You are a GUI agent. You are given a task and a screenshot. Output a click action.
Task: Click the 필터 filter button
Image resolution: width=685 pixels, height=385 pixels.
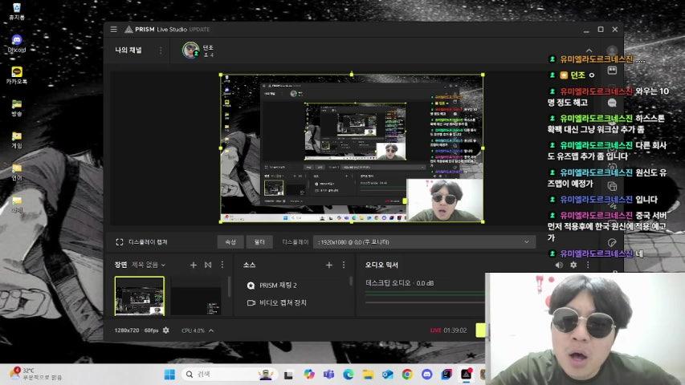259,241
